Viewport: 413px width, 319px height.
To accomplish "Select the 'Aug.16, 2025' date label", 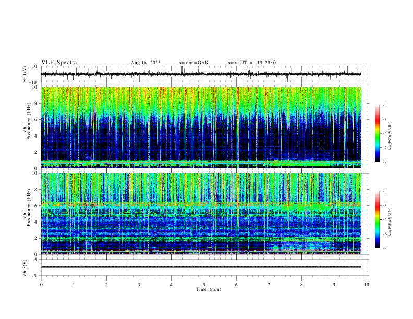I will (x=145, y=63).
